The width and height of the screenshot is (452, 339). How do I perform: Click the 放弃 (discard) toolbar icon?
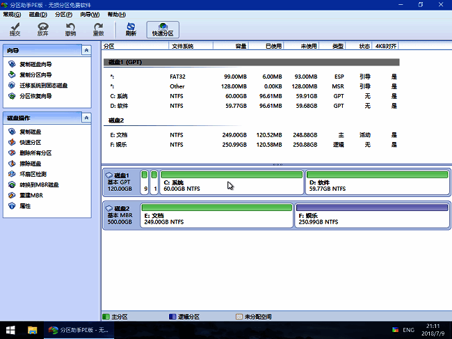(x=42, y=29)
